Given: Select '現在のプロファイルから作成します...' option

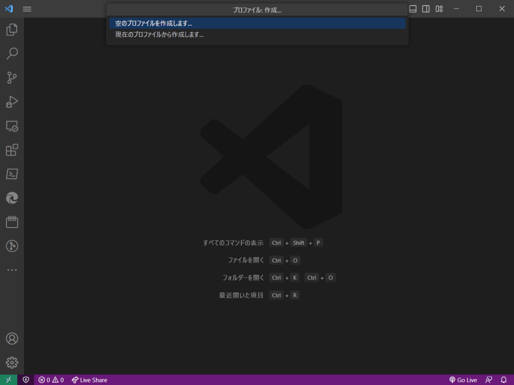Looking at the screenshot, I should (x=257, y=35).
